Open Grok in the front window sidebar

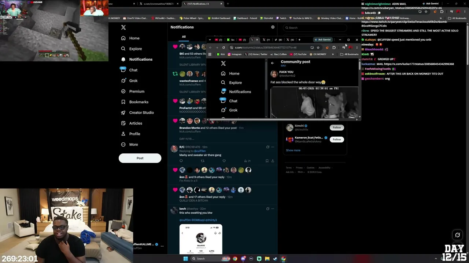coord(229,110)
